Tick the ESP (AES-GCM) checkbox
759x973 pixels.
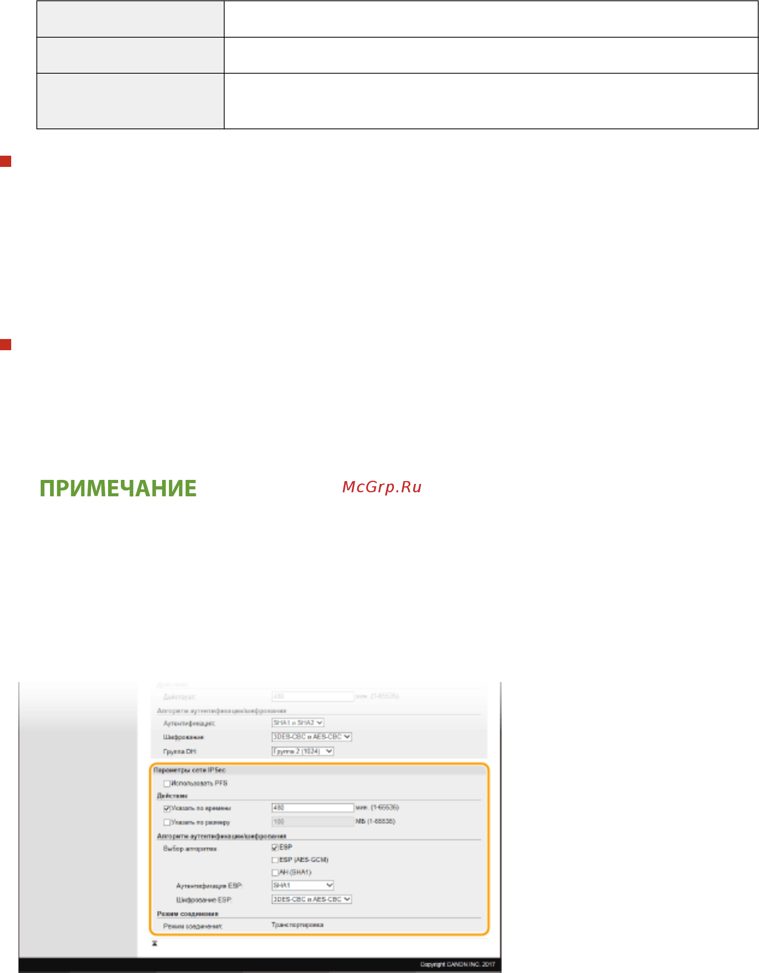click(x=275, y=860)
